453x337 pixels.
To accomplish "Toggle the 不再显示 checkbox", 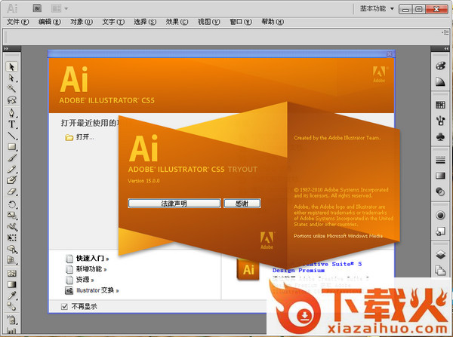I will (x=64, y=306).
